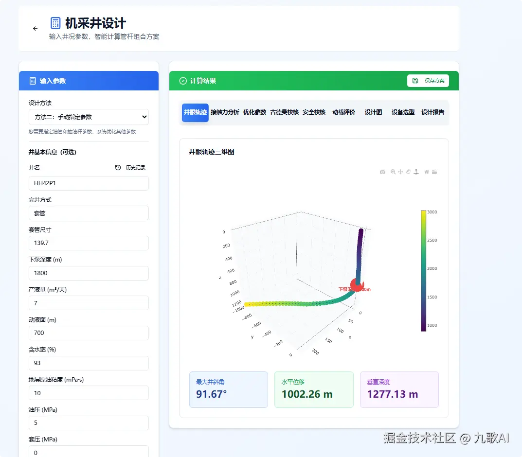Screen dimensions: 522x457
Task: Click the form icon in 输入参数 header
Action: pos(33,81)
